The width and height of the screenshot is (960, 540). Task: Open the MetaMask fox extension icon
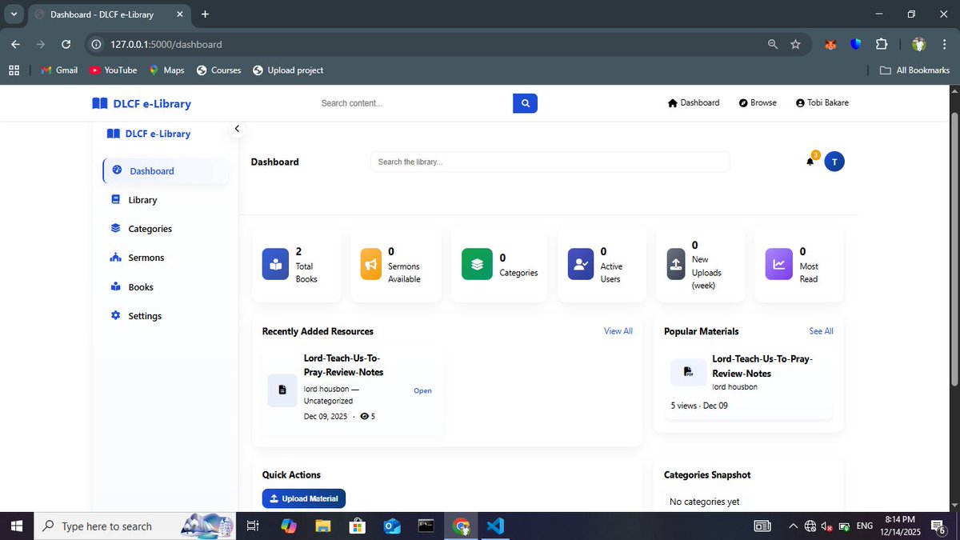(831, 45)
